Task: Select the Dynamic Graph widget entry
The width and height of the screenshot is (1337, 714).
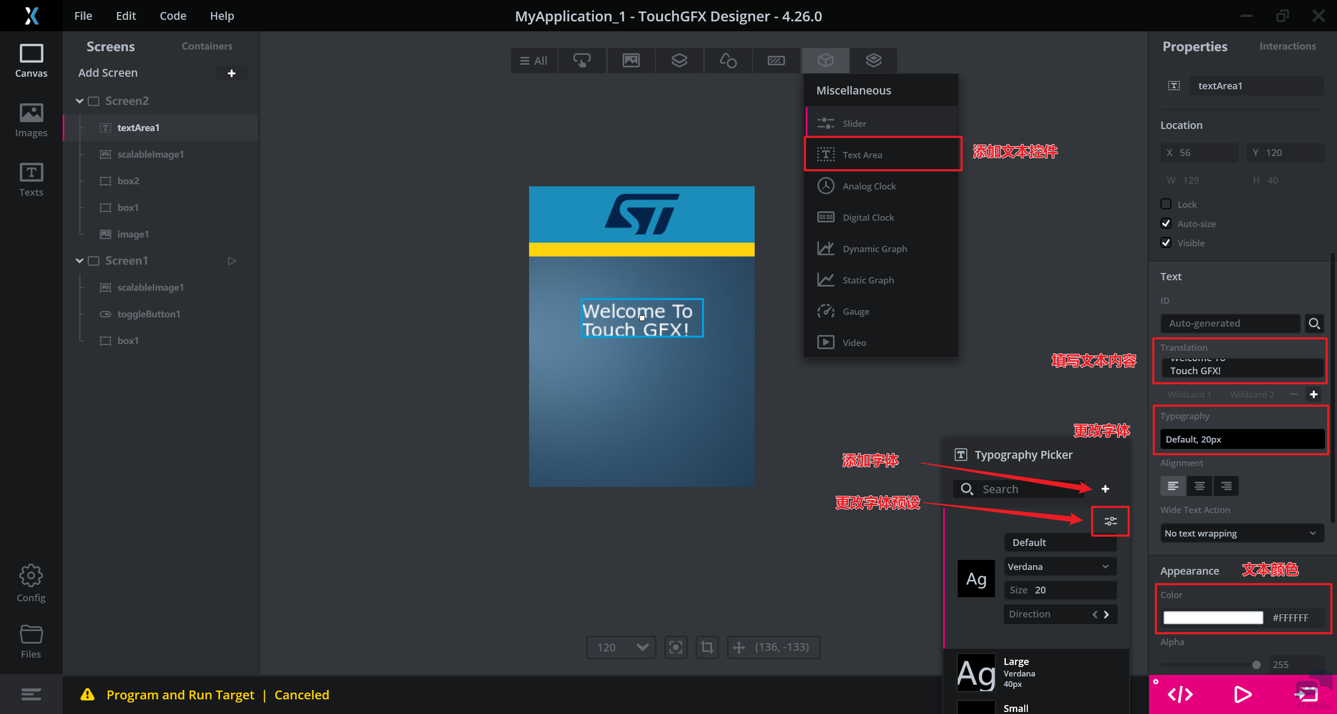Action: 883,248
